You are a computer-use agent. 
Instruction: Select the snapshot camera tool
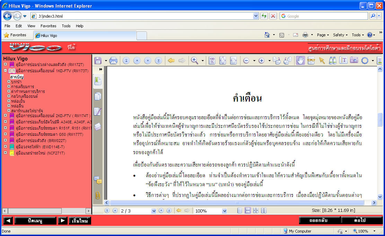354,60
